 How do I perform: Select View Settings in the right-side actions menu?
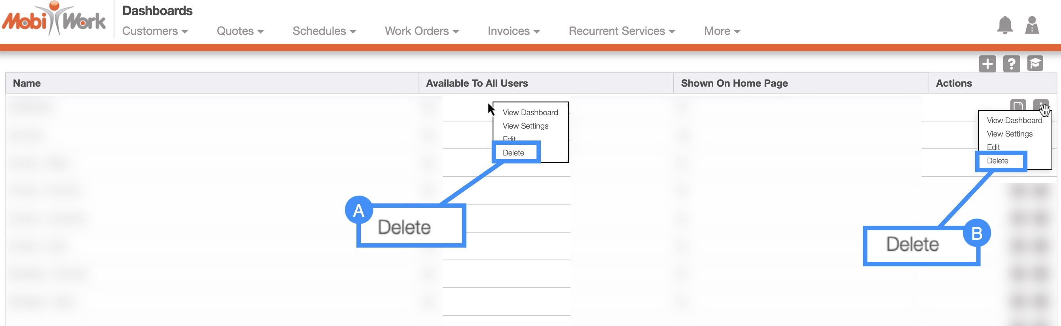click(x=1010, y=134)
